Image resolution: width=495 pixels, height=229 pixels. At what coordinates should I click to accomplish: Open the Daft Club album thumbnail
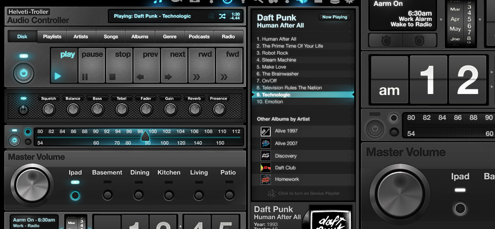[x=266, y=168]
